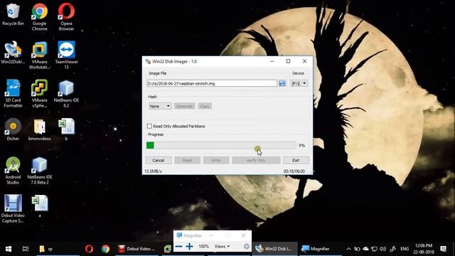The image size is (455, 256).
Task: Launch the Etcher desktop shortcut
Action: pos(13,129)
